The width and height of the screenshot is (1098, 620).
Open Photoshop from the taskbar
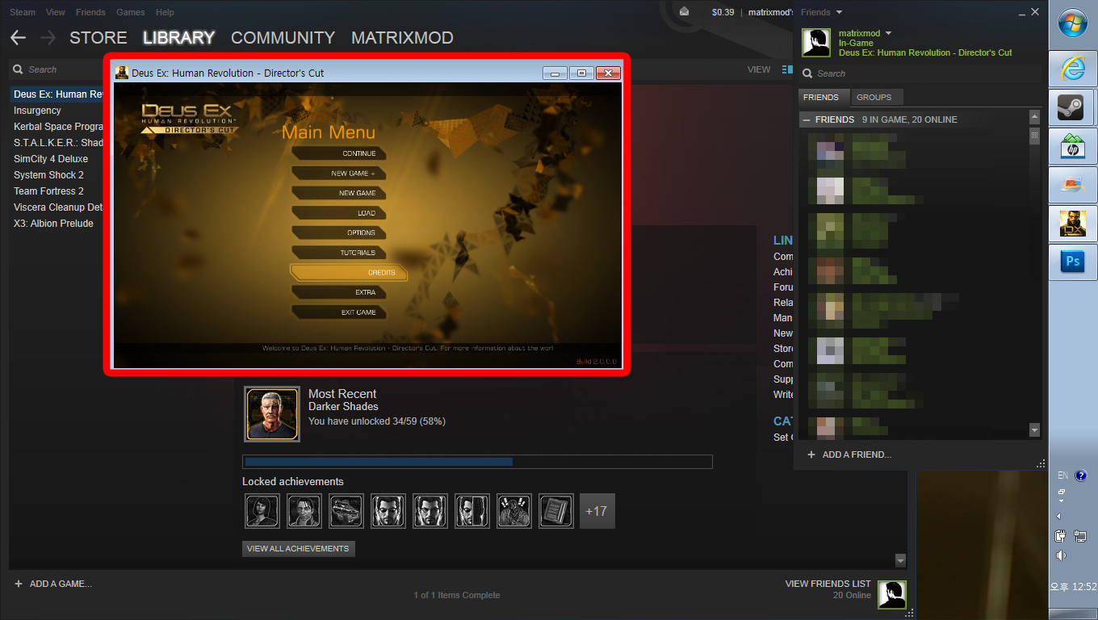click(x=1073, y=262)
